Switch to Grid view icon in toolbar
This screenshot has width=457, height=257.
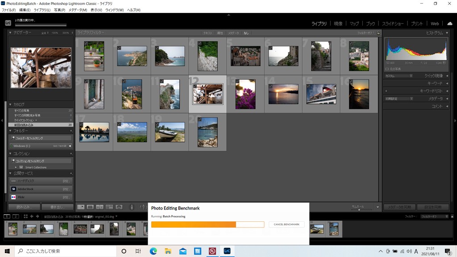tap(81, 207)
